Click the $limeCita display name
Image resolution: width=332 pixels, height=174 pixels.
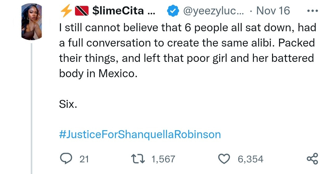pyautogui.click(x=118, y=11)
